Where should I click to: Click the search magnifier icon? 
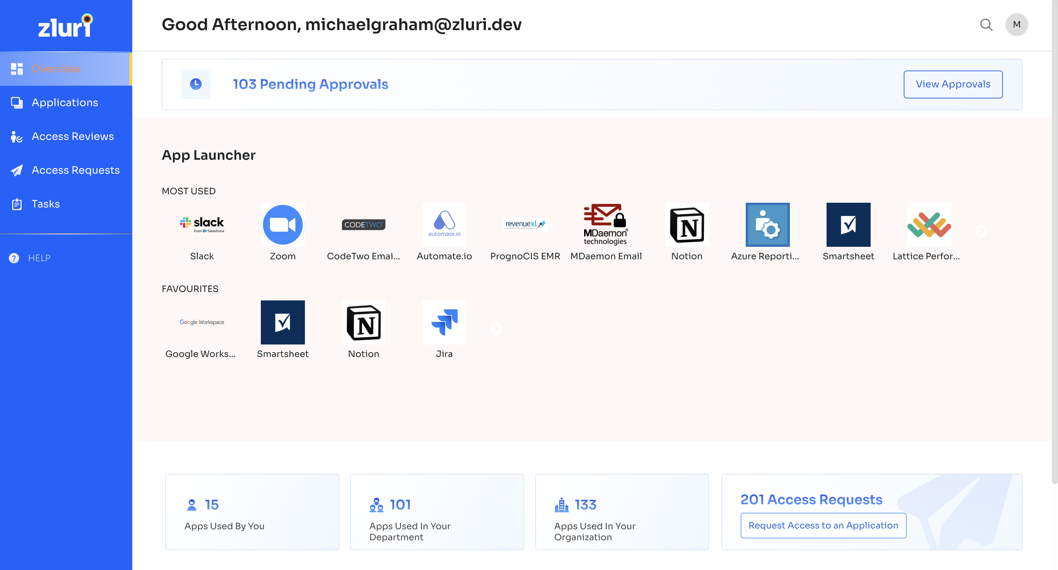[x=986, y=25]
